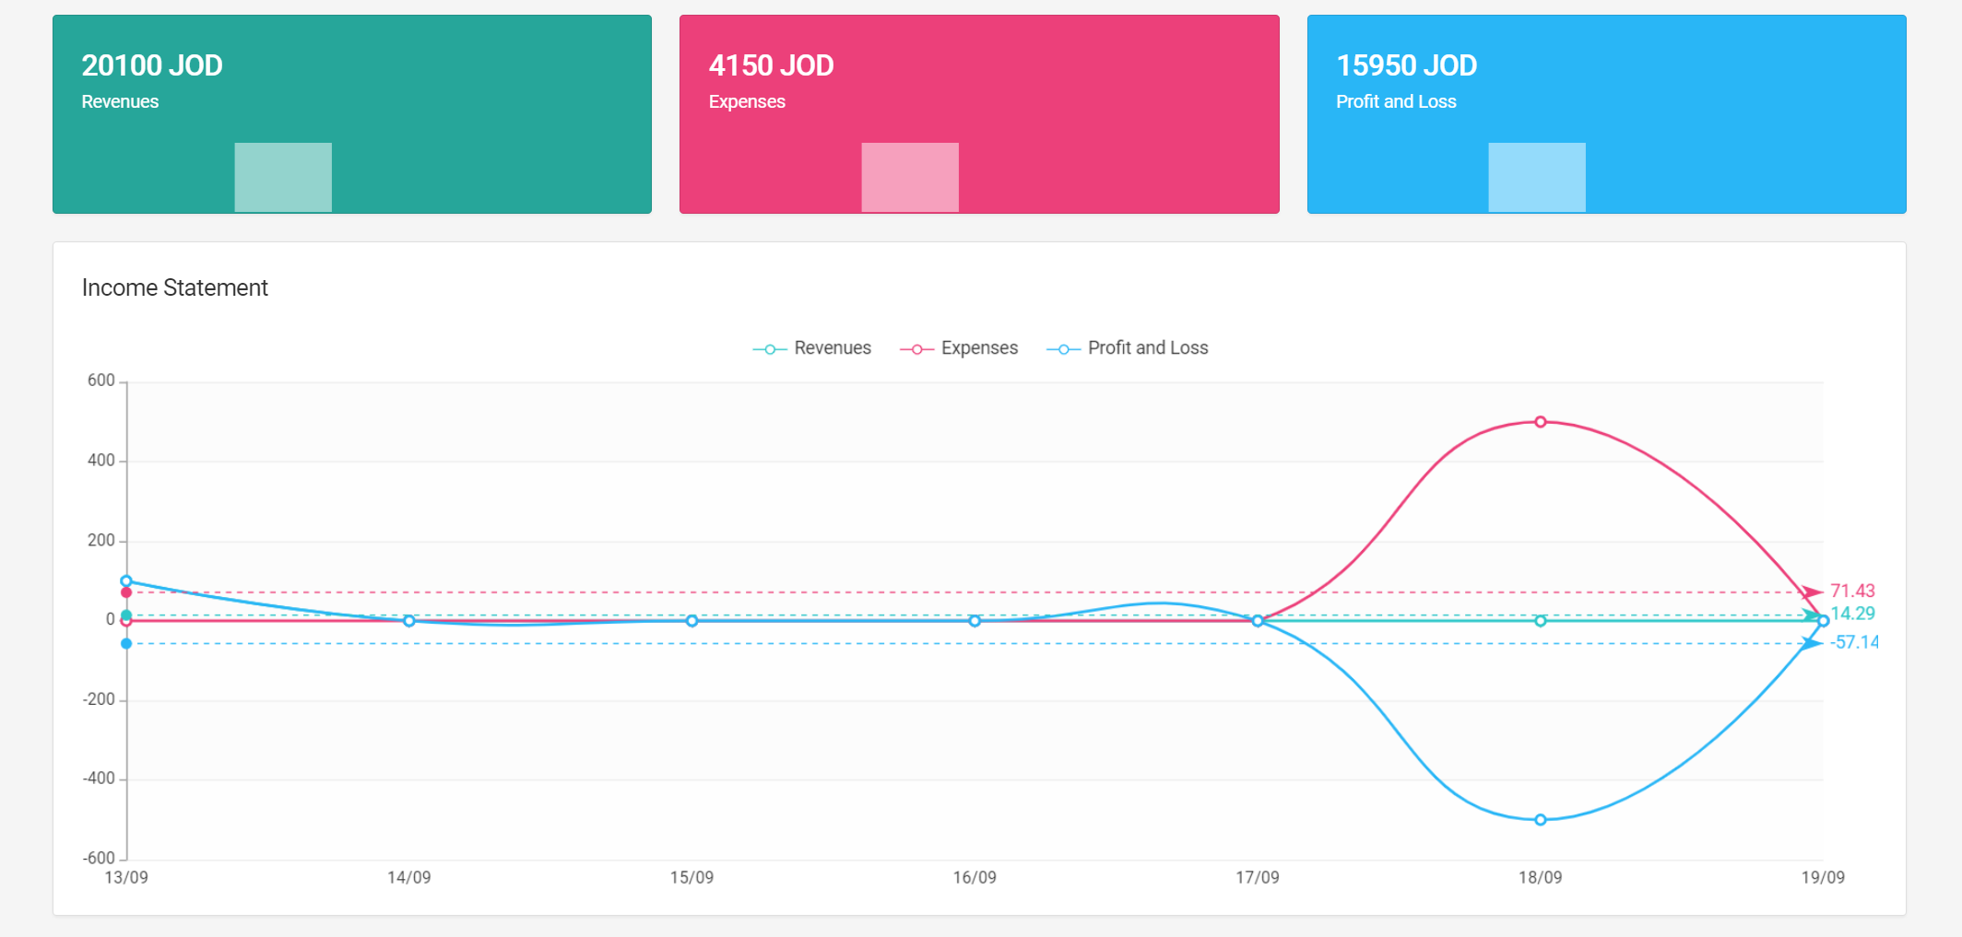This screenshot has height=937, width=1962.
Task: Click the light pink bar in Expenses card
Action: coord(910,177)
